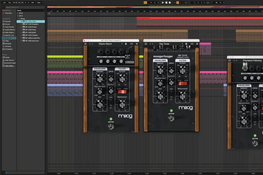
Task: Select the highlighted MF-101S Filter plugin
Action: [x=31, y=21]
